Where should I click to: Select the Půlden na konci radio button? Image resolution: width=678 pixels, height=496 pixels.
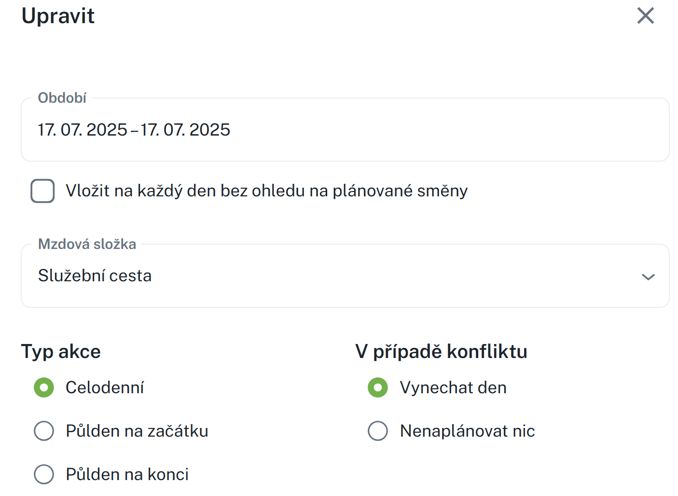click(44, 474)
